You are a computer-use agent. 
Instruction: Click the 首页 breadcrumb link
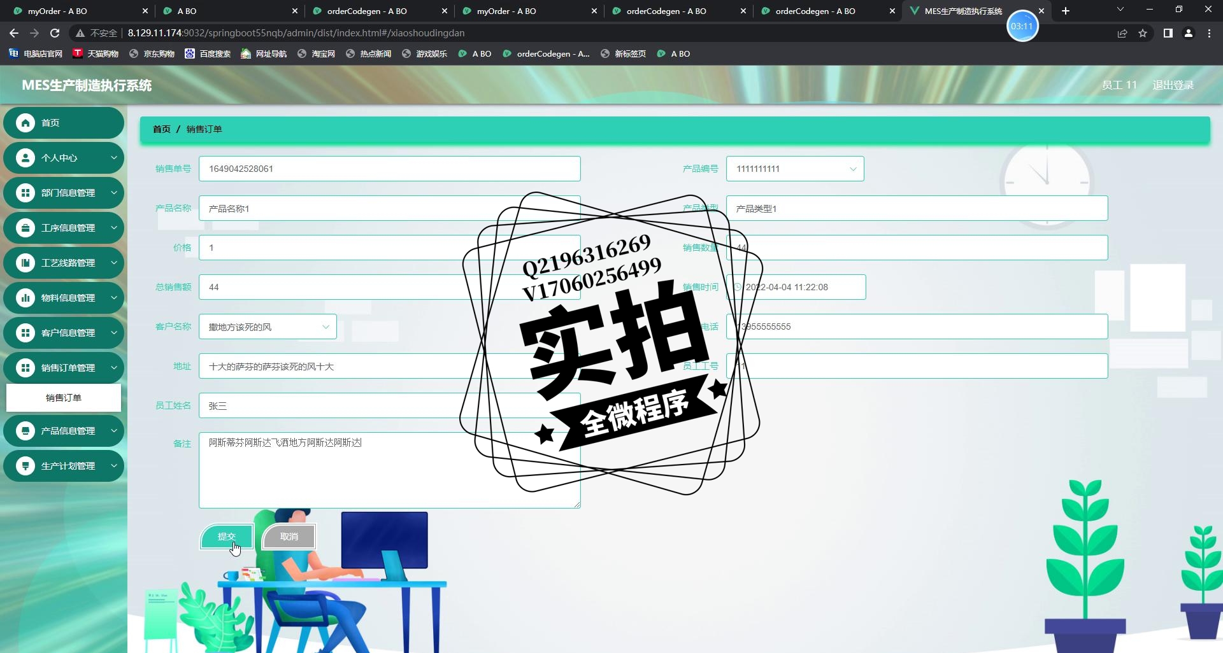tap(162, 129)
